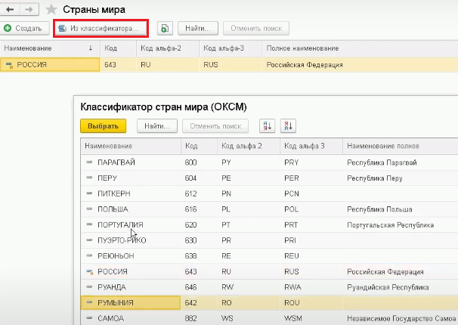The image size is (458, 325).
Task: Click Найти… in the classifier window
Action: [157, 126]
